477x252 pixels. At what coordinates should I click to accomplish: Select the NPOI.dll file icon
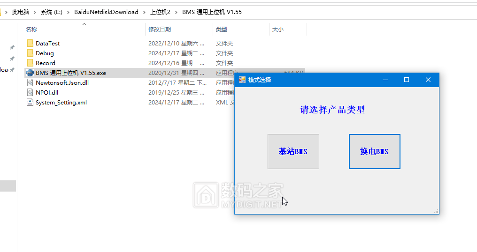pyautogui.click(x=30, y=93)
